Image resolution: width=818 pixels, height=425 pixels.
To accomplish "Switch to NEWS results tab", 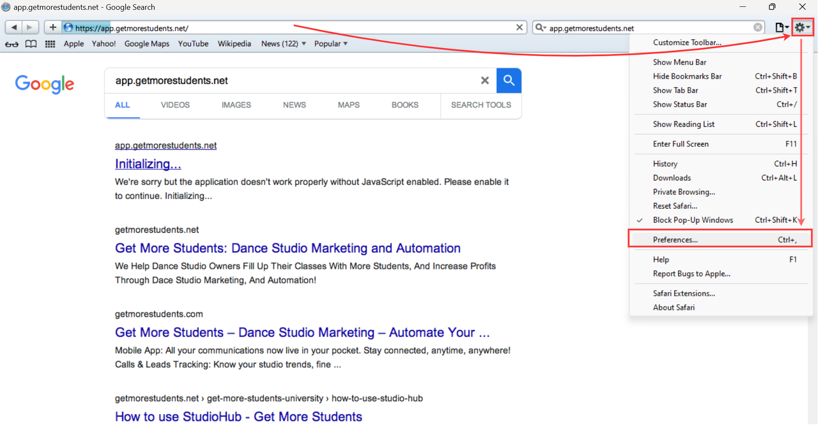I will [294, 105].
